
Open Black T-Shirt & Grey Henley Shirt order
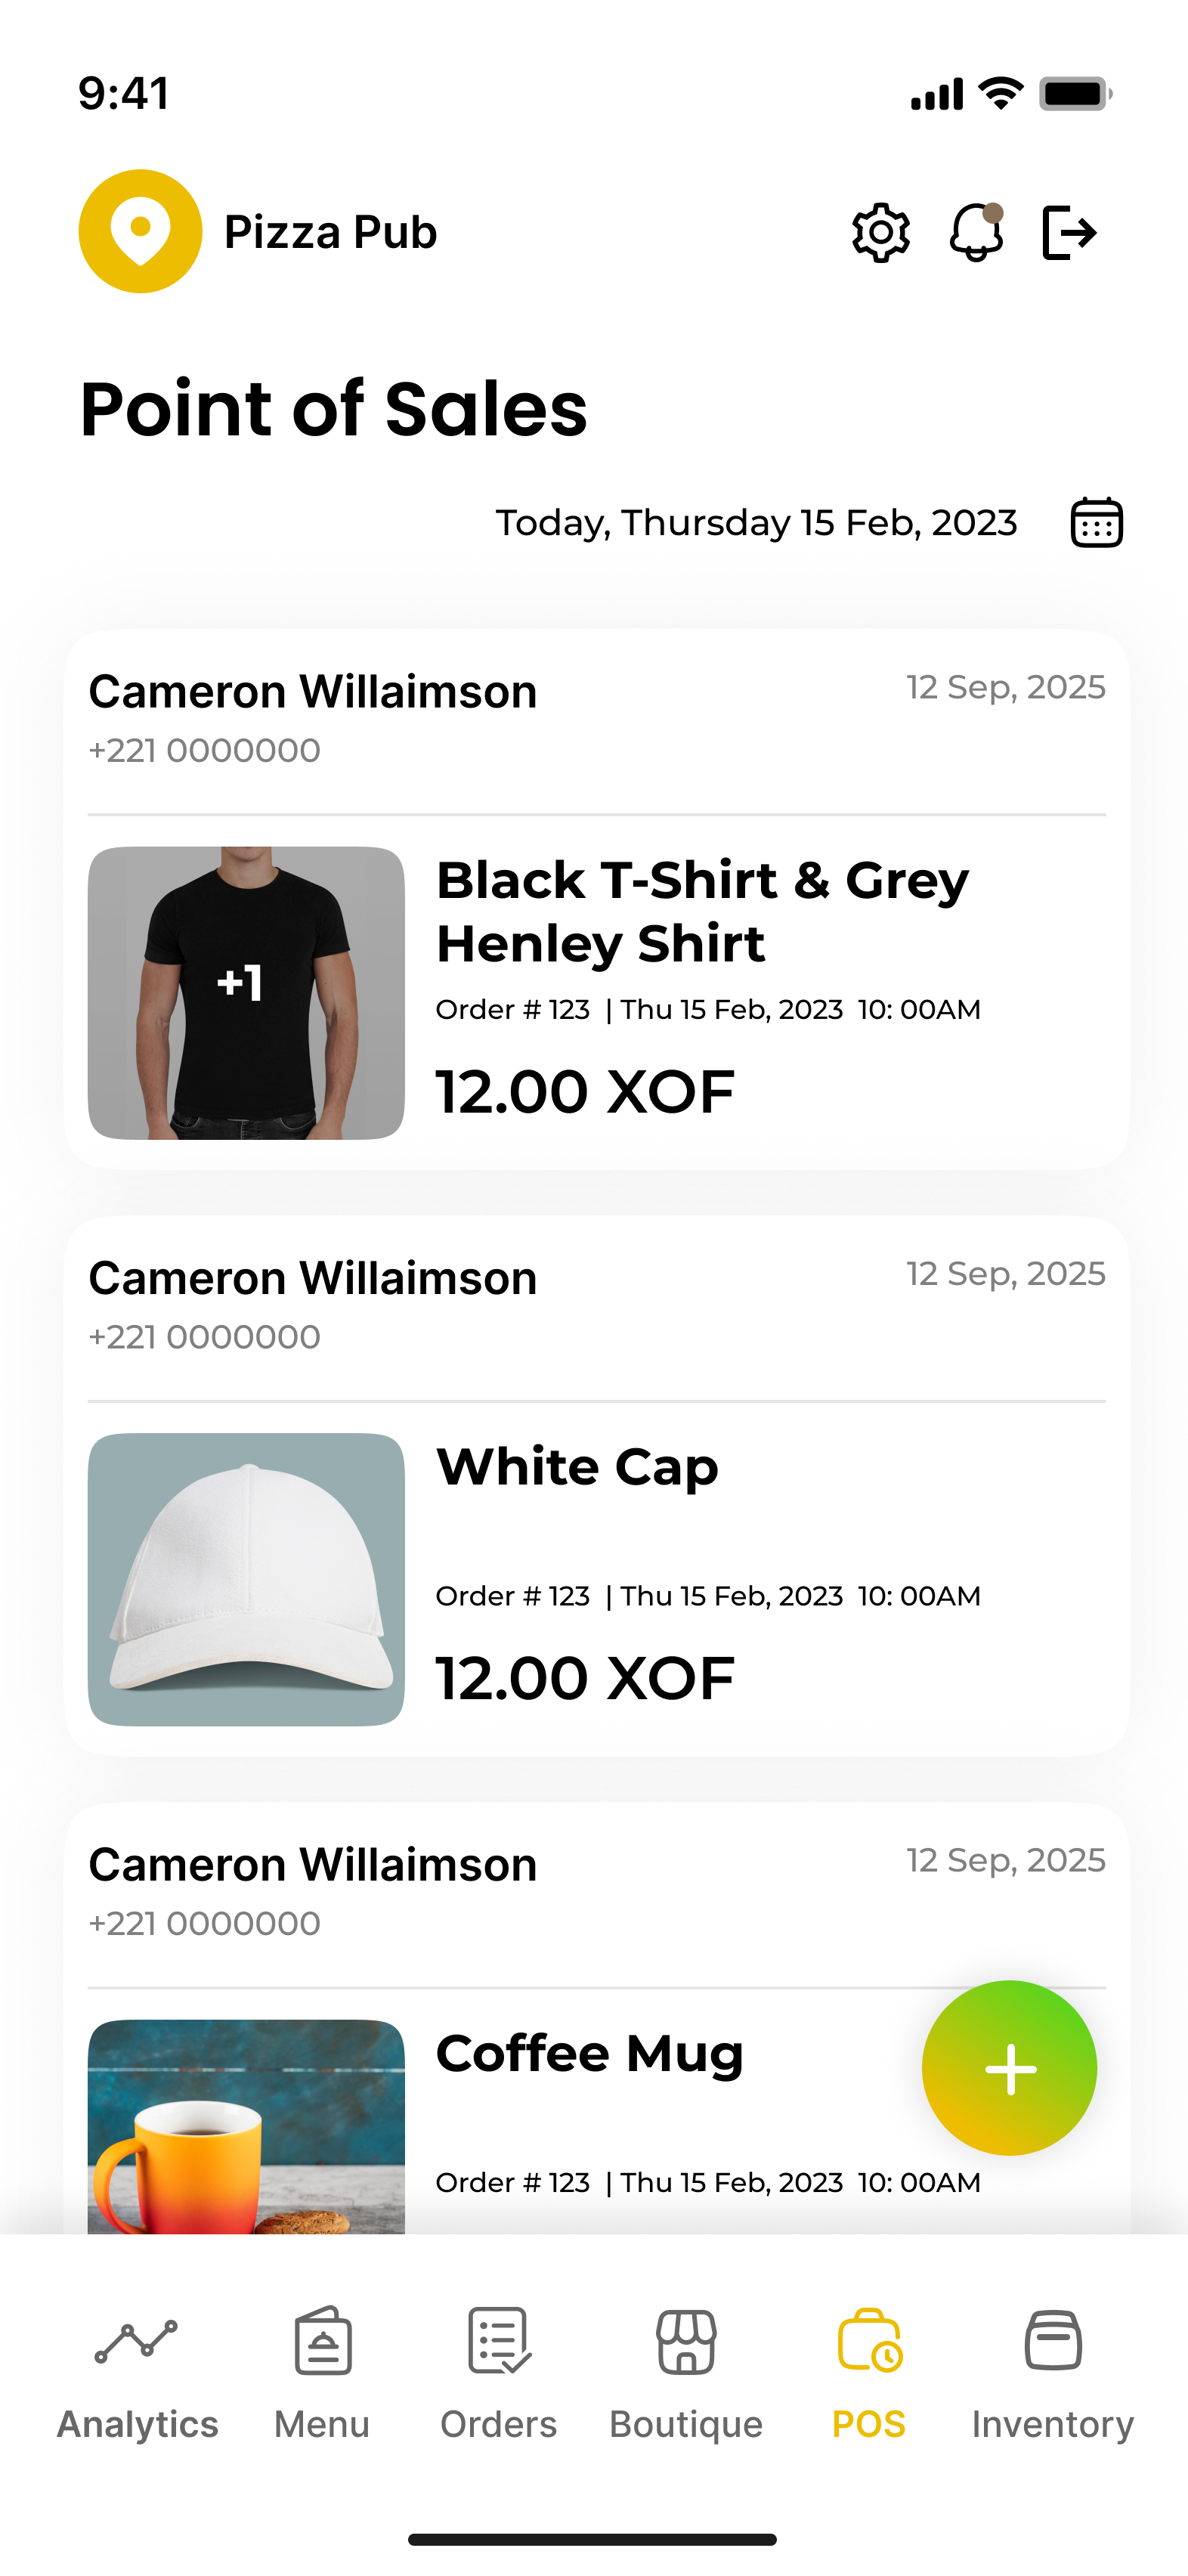pyautogui.click(x=702, y=911)
